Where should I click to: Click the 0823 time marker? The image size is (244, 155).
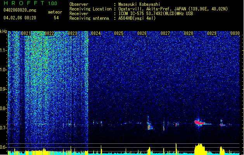point(73,33)
